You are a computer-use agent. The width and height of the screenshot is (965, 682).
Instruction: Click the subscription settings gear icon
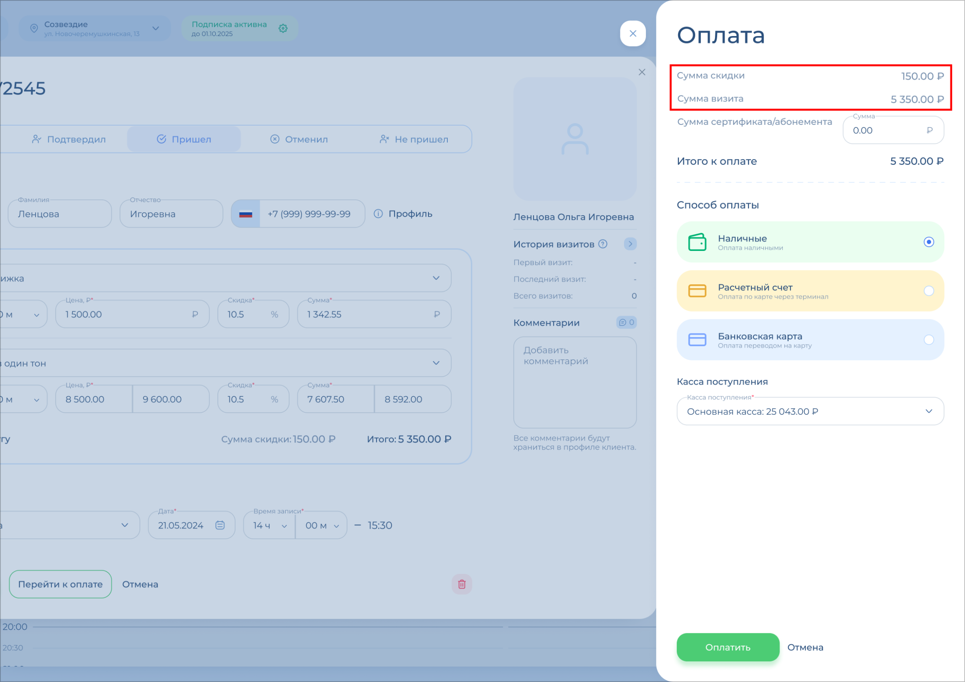point(283,29)
